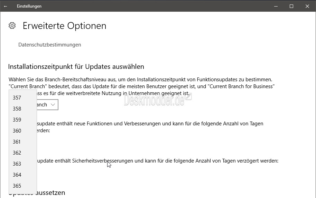
Task: Close the Einstellungen window
Action: click(x=307, y=6)
